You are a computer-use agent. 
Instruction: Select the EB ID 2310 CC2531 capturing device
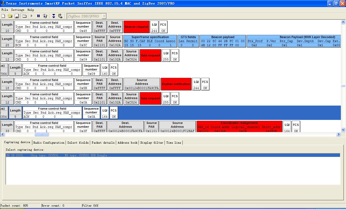173,155
